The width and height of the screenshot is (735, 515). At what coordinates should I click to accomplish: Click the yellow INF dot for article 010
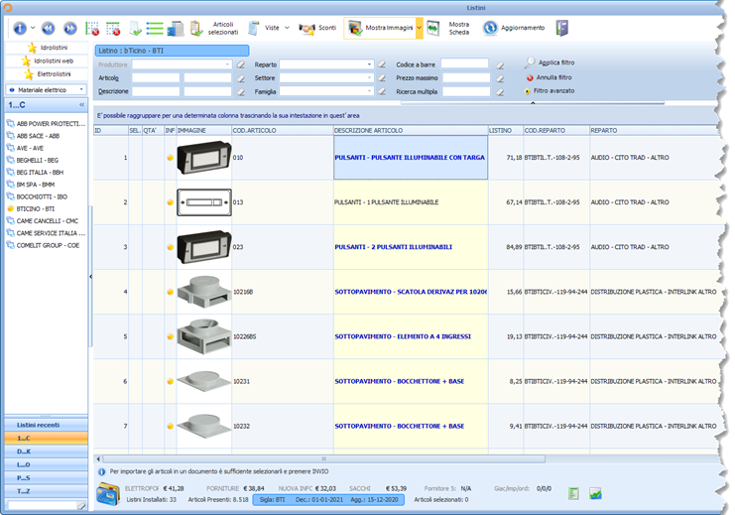pos(171,158)
